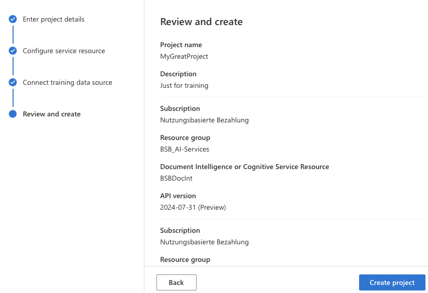Click the Create project button
428x293 pixels.
coord(392,282)
